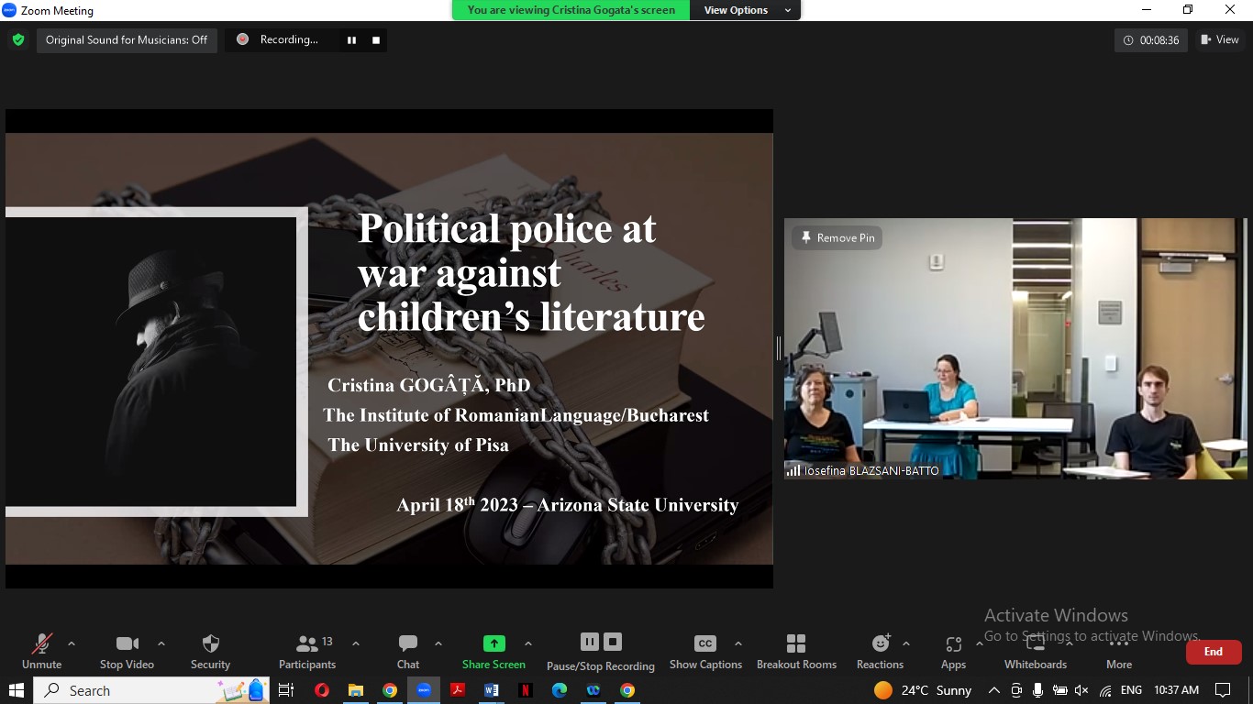Start Share Screen from toolbar
Screen dimensions: 1253x704
(x=493, y=652)
